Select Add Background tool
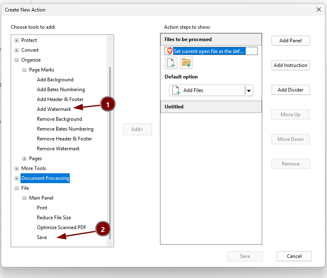 55,80
